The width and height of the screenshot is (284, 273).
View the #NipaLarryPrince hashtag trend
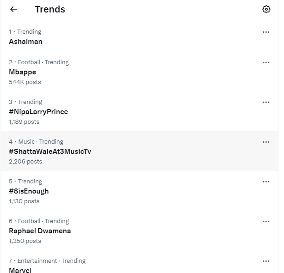tap(140, 112)
